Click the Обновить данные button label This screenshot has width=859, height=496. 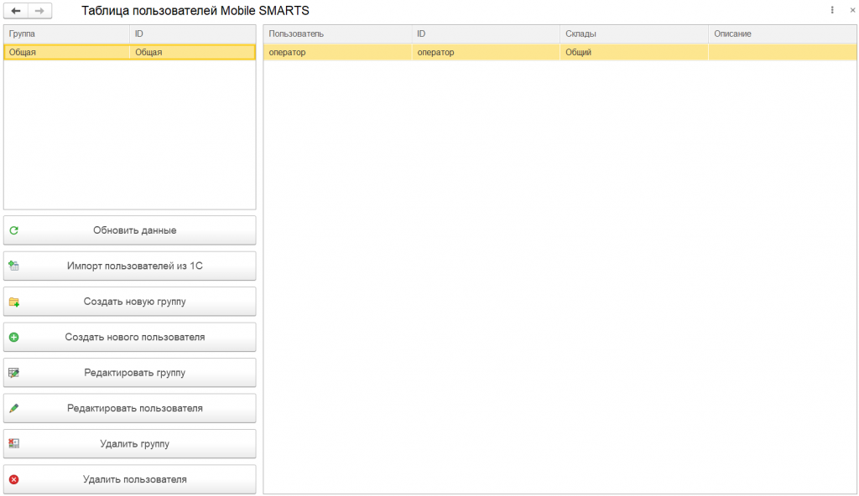pyautogui.click(x=135, y=230)
